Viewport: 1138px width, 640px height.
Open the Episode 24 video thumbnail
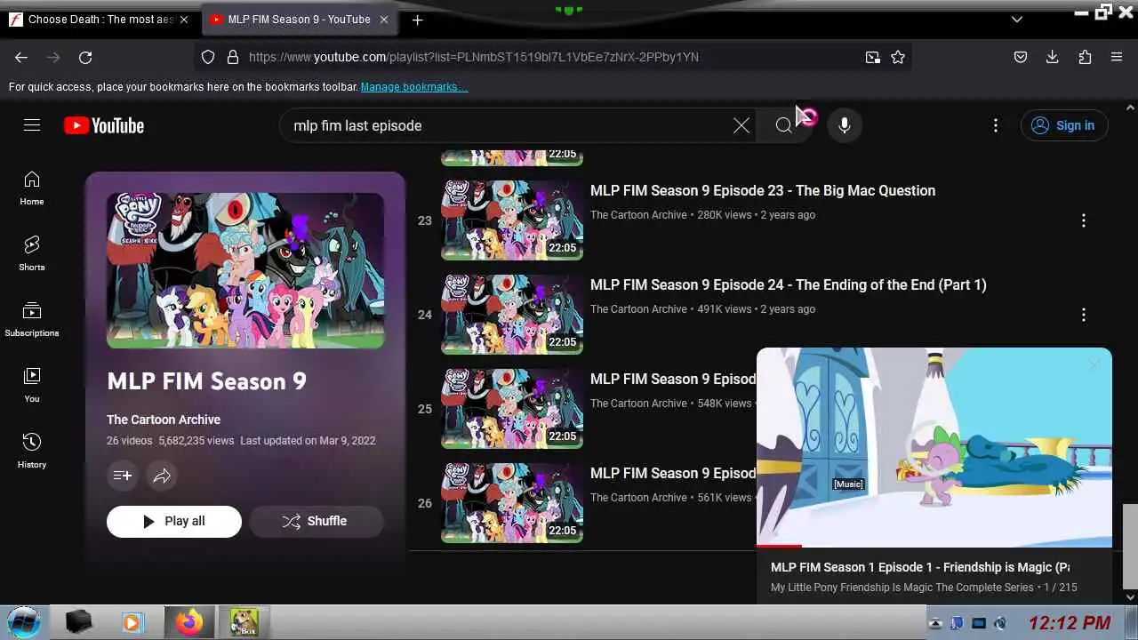coord(512,315)
